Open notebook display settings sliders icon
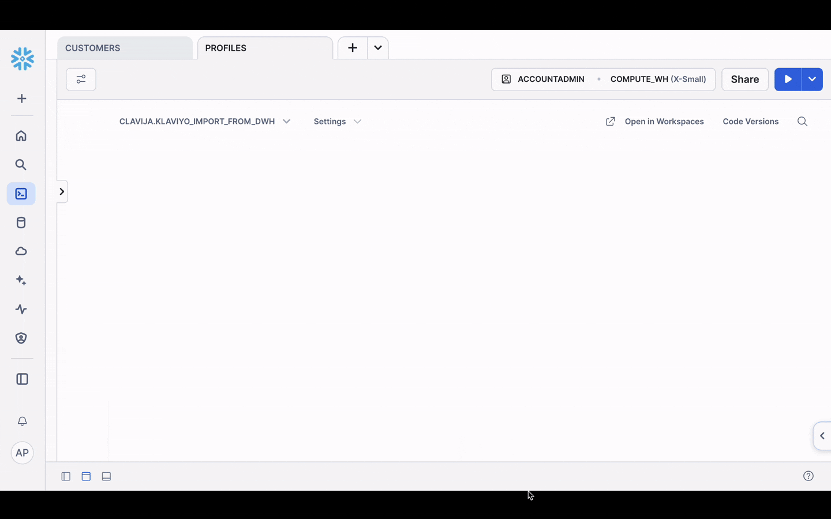Viewport: 831px width, 519px height. point(81,79)
